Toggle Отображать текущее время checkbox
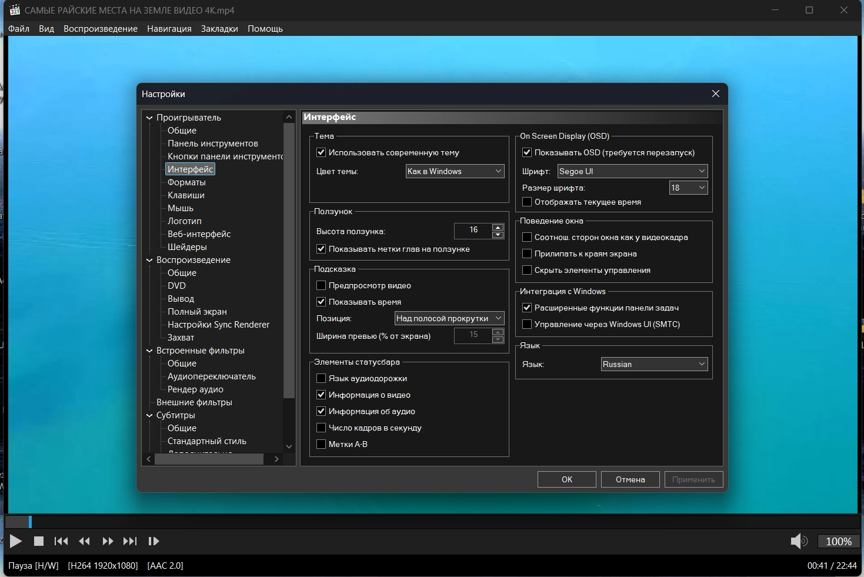Image resolution: width=864 pixels, height=577 pixels. pos(527,202)
